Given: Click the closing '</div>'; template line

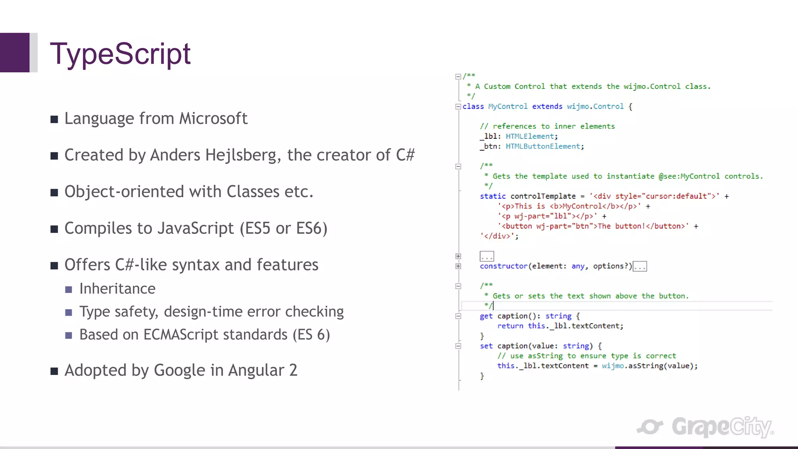Looking at the screenshot, I should [499, 236].
